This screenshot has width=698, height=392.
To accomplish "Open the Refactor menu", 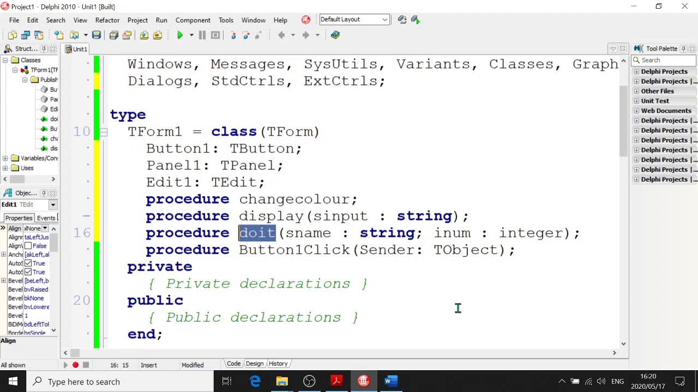I will pyautogui.click(x=107, y=20).
